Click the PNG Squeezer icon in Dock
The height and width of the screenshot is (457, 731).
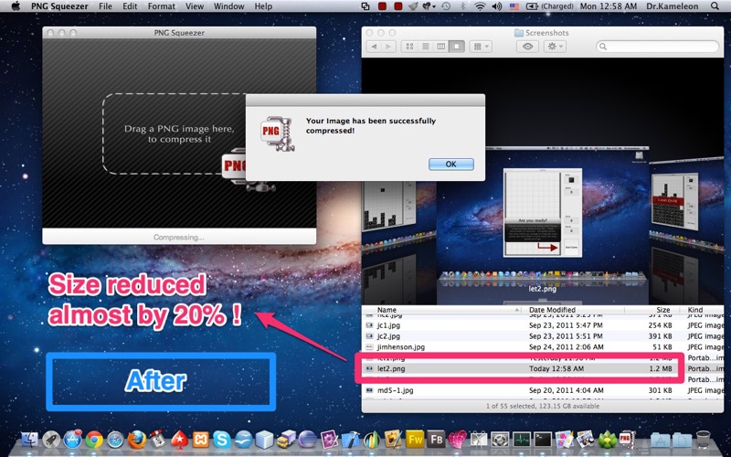coord(627,439)
